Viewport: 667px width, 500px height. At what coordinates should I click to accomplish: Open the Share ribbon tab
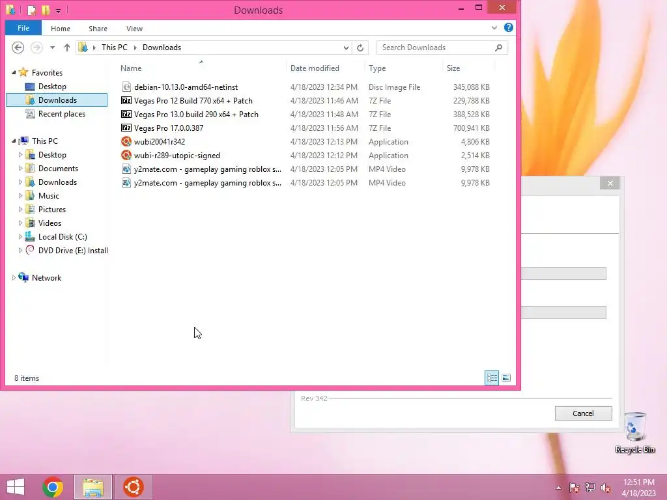click(x=98, y=29)
